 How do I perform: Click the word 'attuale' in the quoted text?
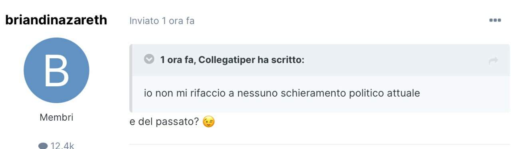(x=403, y=93)
